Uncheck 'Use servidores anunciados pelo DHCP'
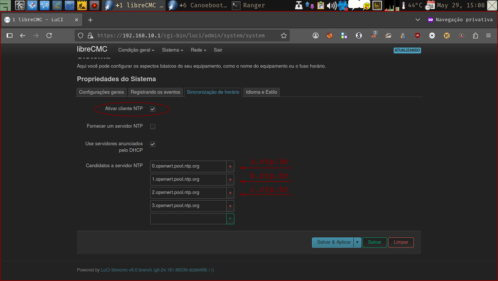Screen dimensions: 498x281 click(x=153, y=144)
